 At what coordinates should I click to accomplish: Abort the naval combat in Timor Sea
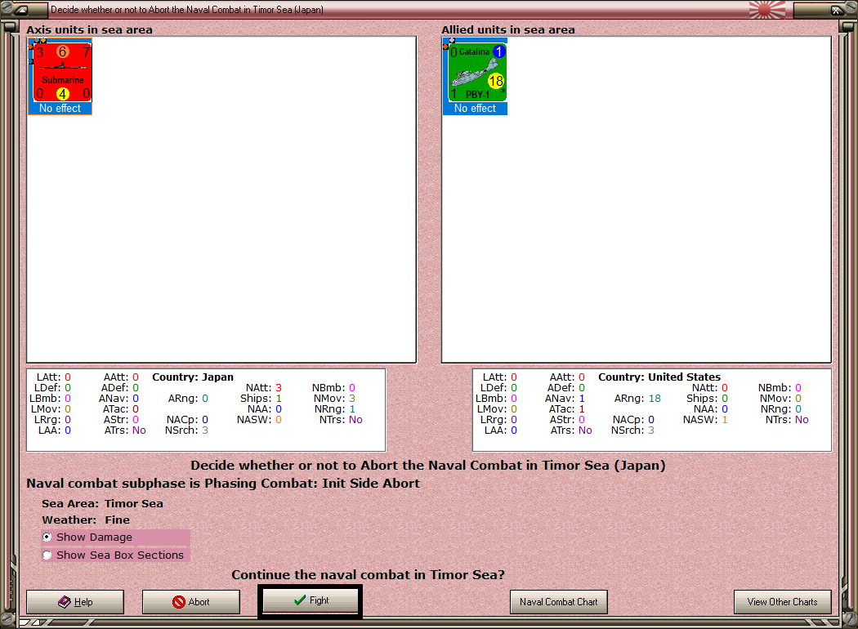coord(191,602)
